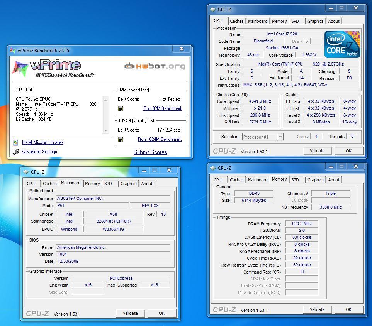
Task: Click the motherboard model field P6T
Action: point(93,205)
